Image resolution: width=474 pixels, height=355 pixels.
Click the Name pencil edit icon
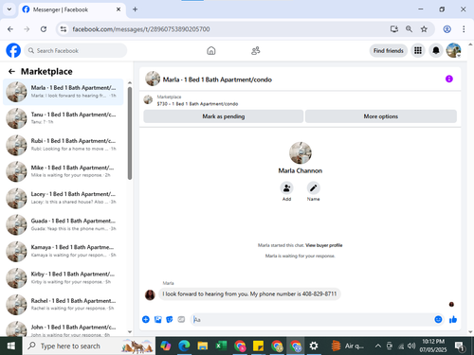tap(313, 188)
